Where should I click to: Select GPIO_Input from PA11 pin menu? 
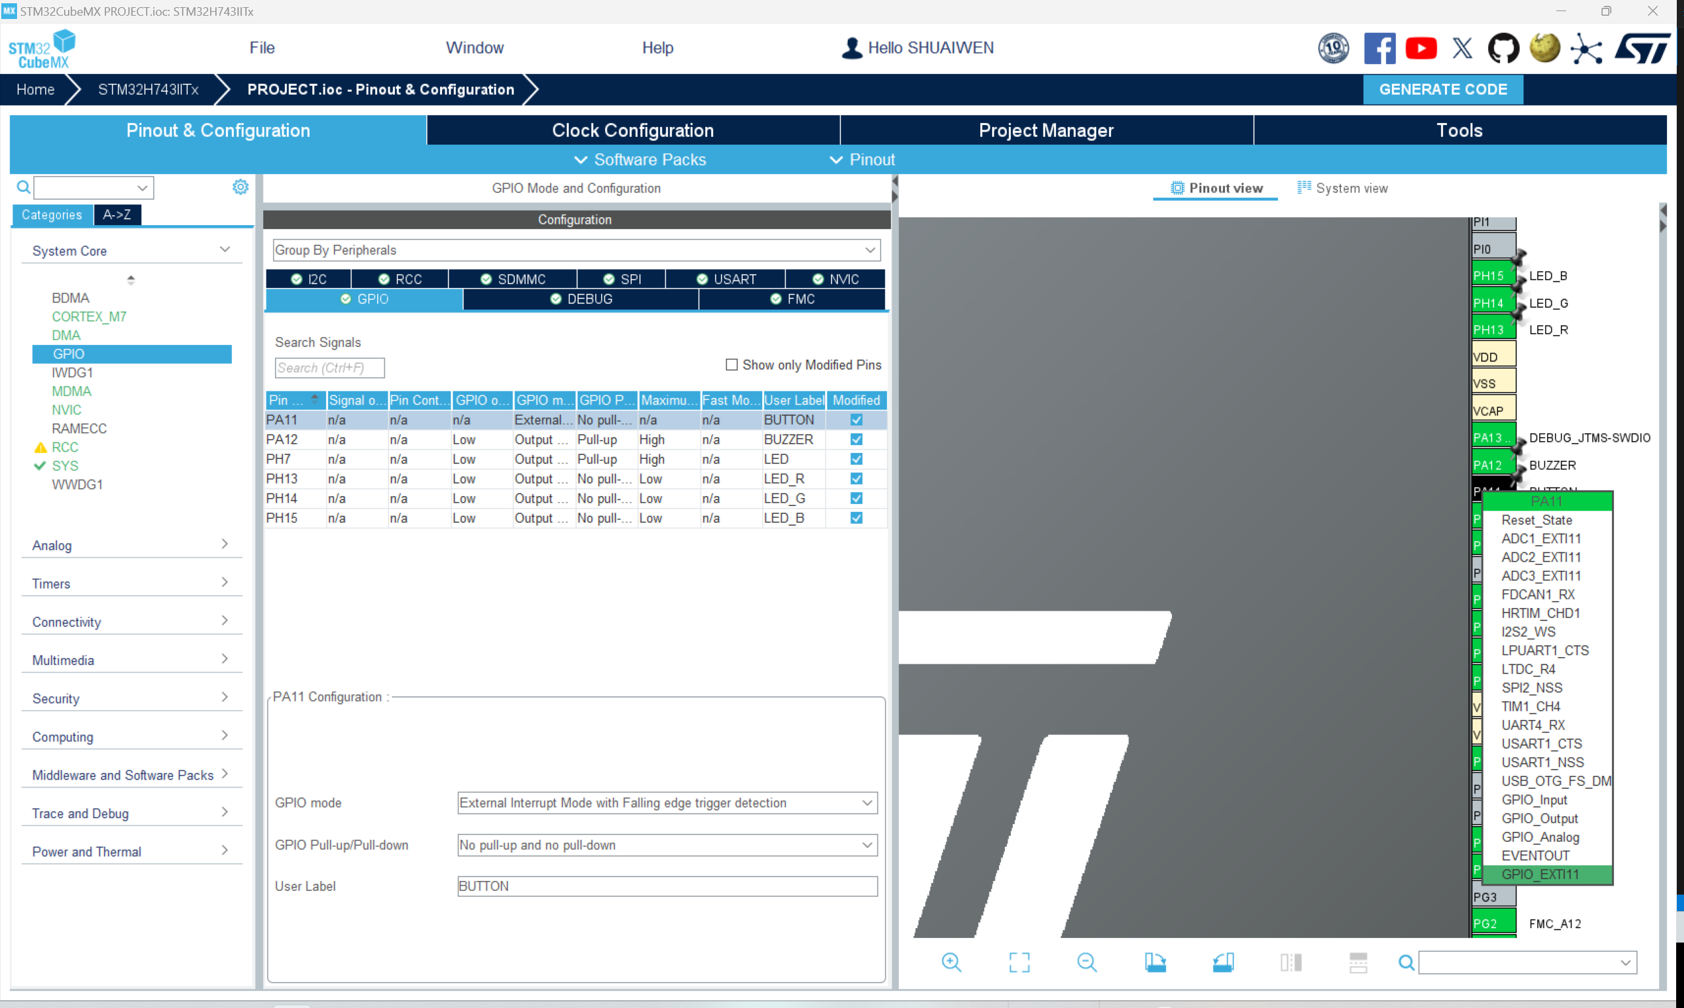pos(1535,800)
